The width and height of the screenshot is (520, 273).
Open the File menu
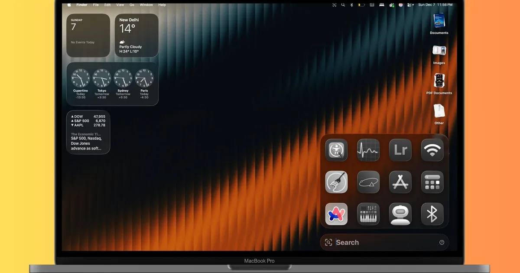[x=96, y=5]
